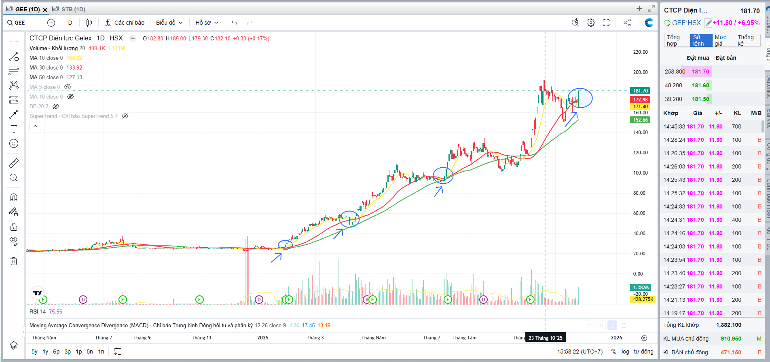Show the hidden BB 20 2 indicator

point(56,106)
